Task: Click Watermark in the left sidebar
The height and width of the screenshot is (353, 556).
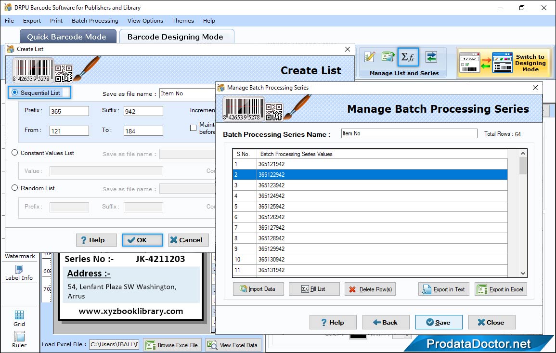Action: click(20, 256)
